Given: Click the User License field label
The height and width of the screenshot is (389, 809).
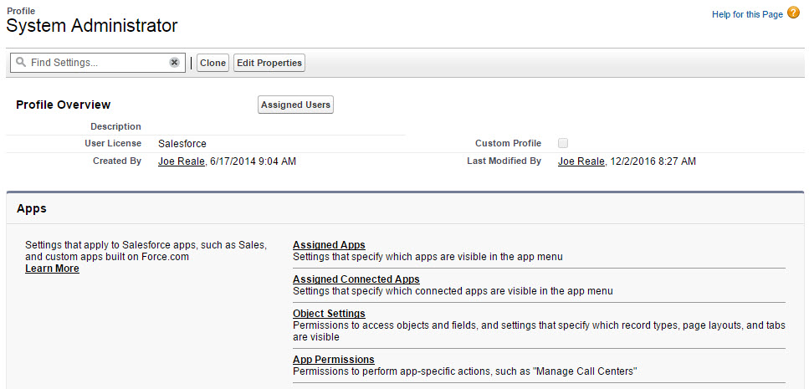Looking at the screenshot, I should (x=112, y=143).
